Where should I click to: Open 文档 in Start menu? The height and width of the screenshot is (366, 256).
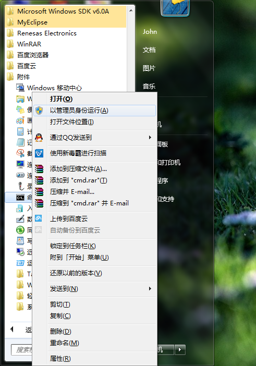pyautogui.click(x=149, y=50)
